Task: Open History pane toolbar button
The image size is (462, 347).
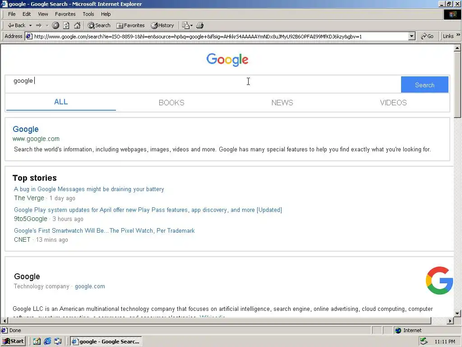Action: [x=162, y=25]
